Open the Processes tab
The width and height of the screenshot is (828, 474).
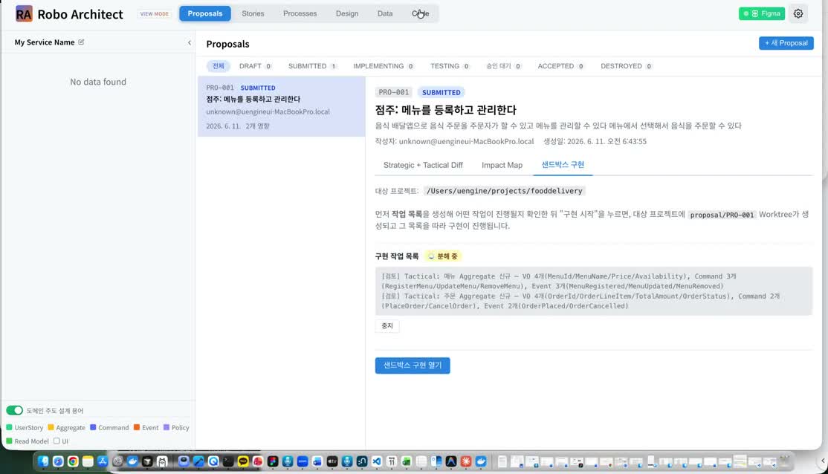[300, 13]
